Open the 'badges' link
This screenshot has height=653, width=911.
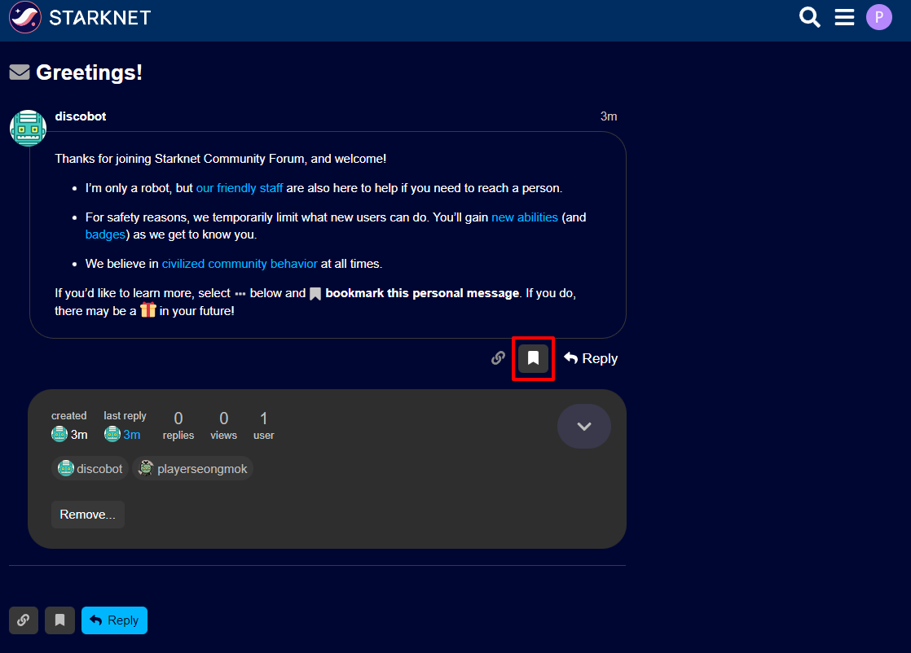(105, 234)
